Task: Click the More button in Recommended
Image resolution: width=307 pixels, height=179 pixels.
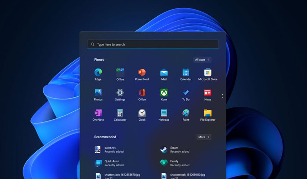Action: click(204, 137)
